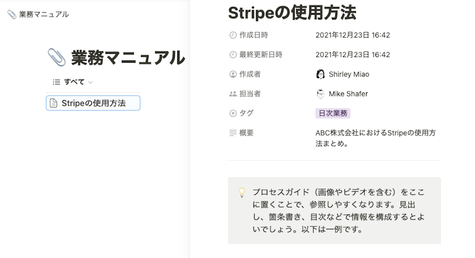Image resolution: width=475 pixels, height=258 pixels.
Task: Click the people icon beside 担当者
Action: 233,94
